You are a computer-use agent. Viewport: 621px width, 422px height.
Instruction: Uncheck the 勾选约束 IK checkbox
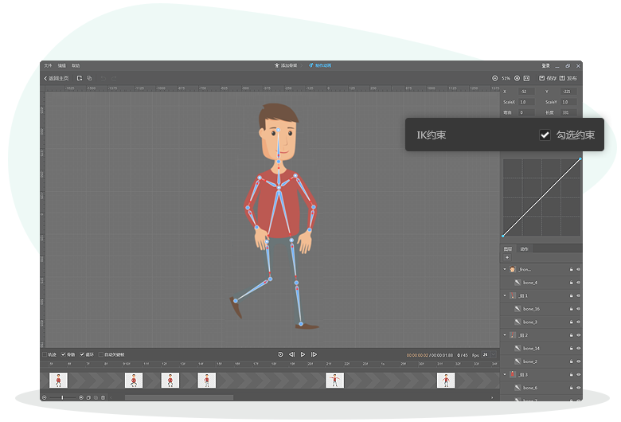tap(545, 135)
